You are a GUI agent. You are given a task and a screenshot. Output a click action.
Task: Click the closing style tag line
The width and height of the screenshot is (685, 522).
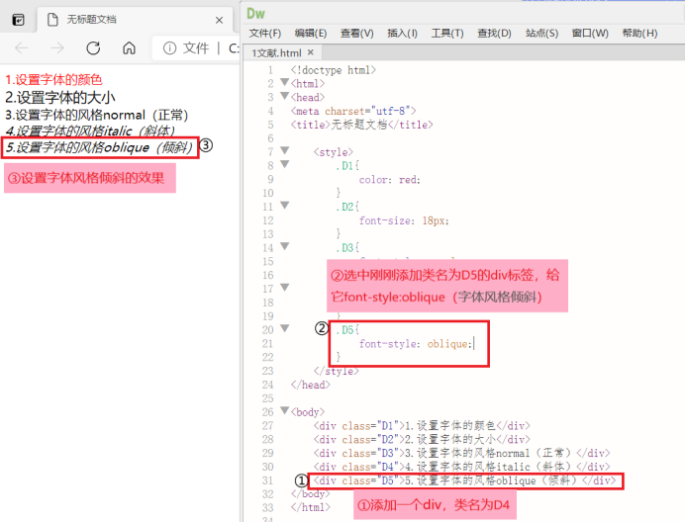click(x=336, y=371)
